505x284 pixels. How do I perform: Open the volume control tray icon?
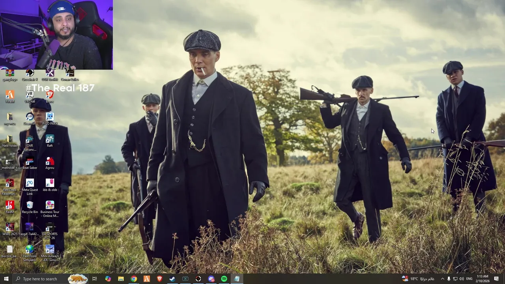pyautogui.click(x=461, y=279)
